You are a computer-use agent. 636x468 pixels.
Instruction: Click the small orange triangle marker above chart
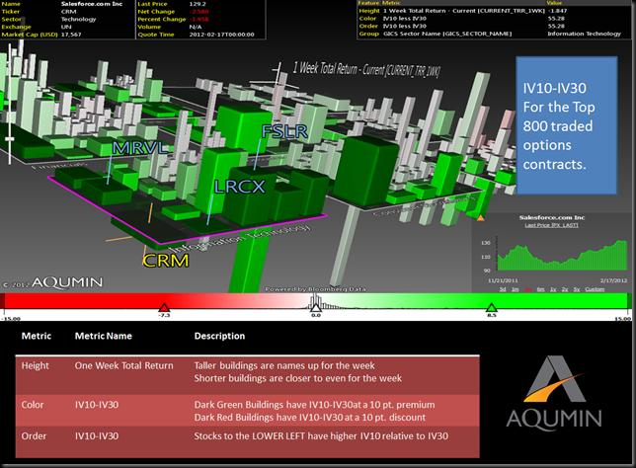click(481, 218)
